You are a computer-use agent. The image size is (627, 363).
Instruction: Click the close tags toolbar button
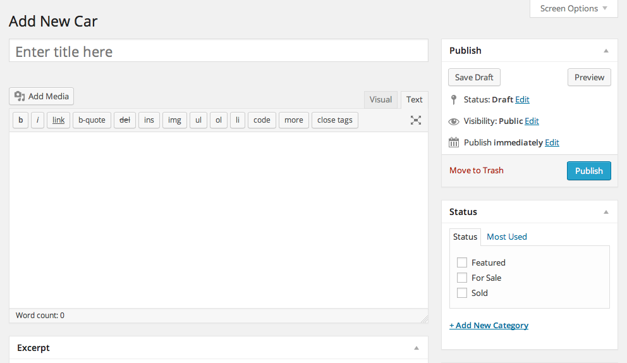tap(335, 120)
